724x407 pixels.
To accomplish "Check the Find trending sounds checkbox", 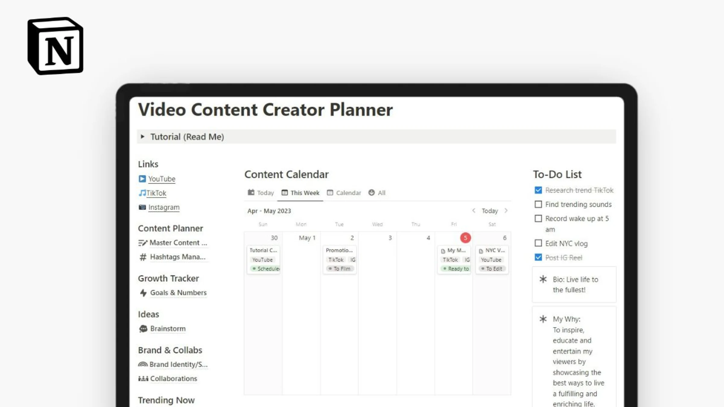I will pos(538,204).
